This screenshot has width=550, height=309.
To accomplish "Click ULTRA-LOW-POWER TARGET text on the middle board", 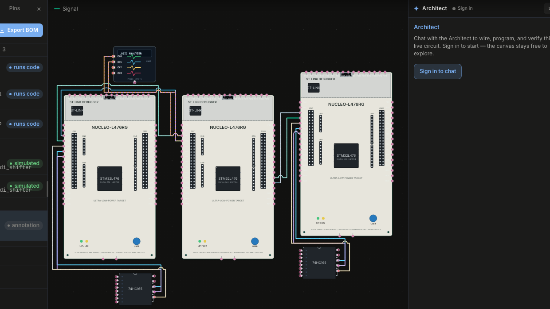I will click(x=228, y=201).
